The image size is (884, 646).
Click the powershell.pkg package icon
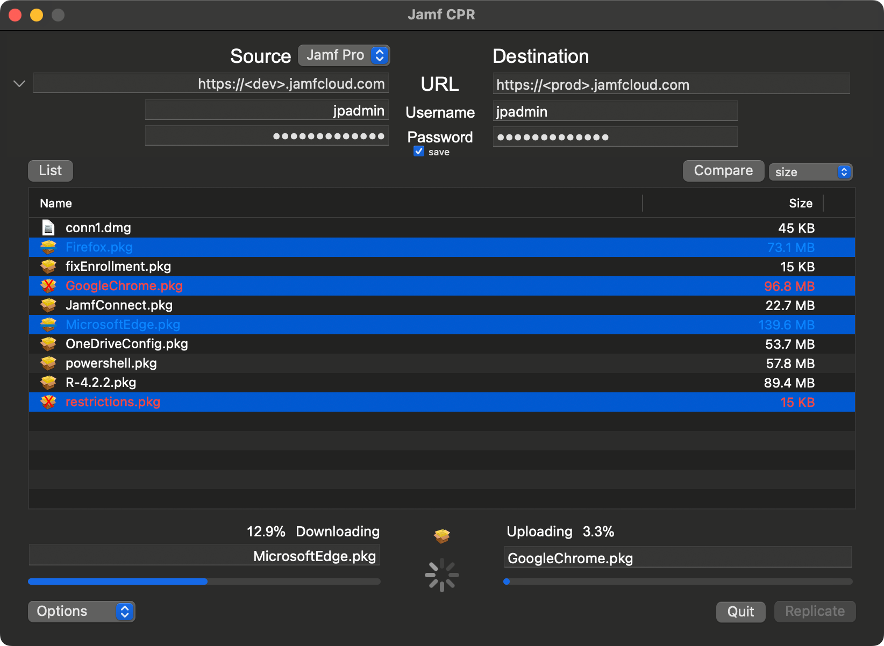(x=48, y=363)
